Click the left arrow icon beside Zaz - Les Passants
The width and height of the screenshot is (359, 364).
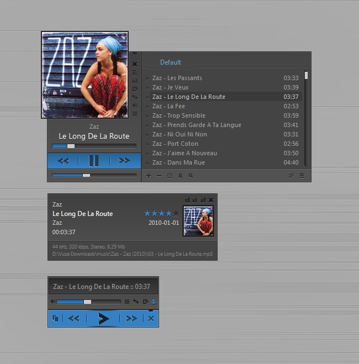147,78
